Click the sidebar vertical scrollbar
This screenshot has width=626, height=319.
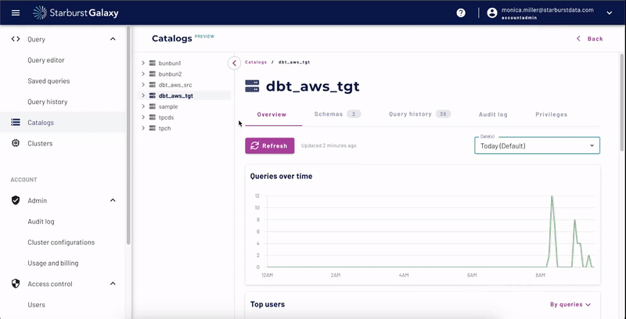coord(128,135)
